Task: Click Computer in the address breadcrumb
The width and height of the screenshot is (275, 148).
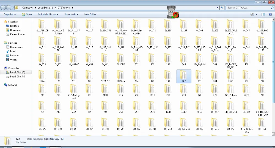Action: pos(28,8)
